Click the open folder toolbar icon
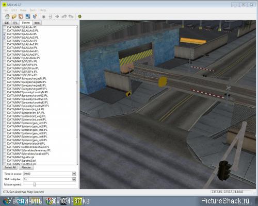 (14, 16)
